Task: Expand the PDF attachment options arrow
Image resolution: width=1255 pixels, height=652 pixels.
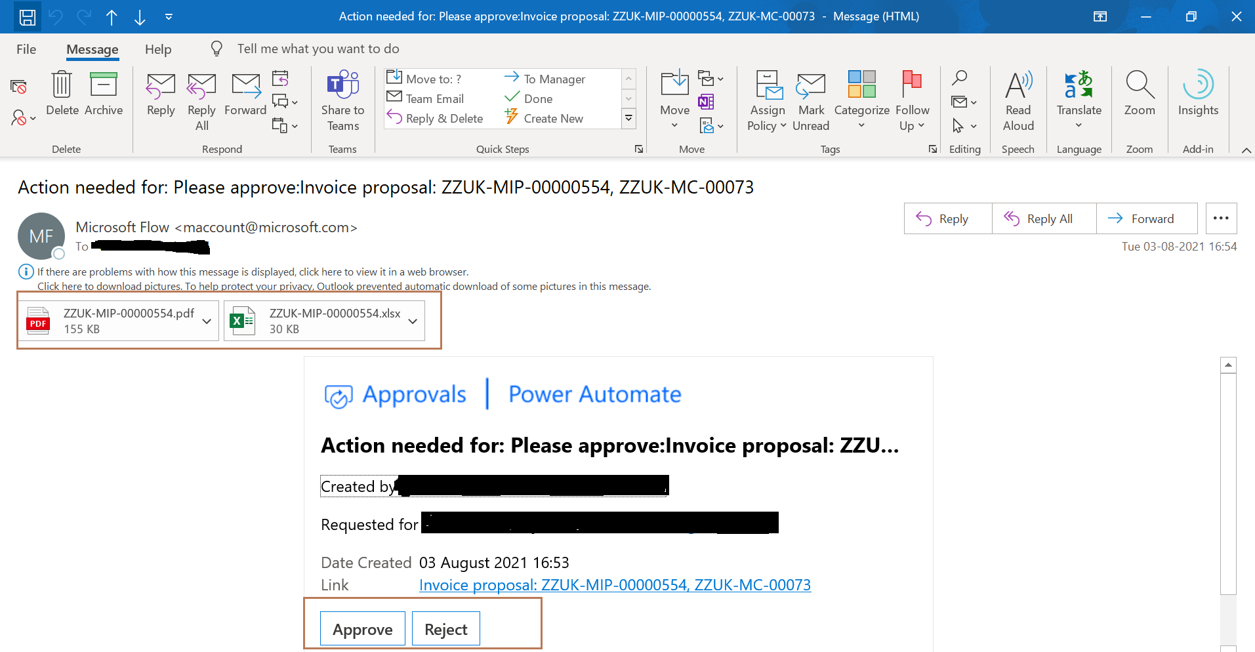Action: click(207, 321)
